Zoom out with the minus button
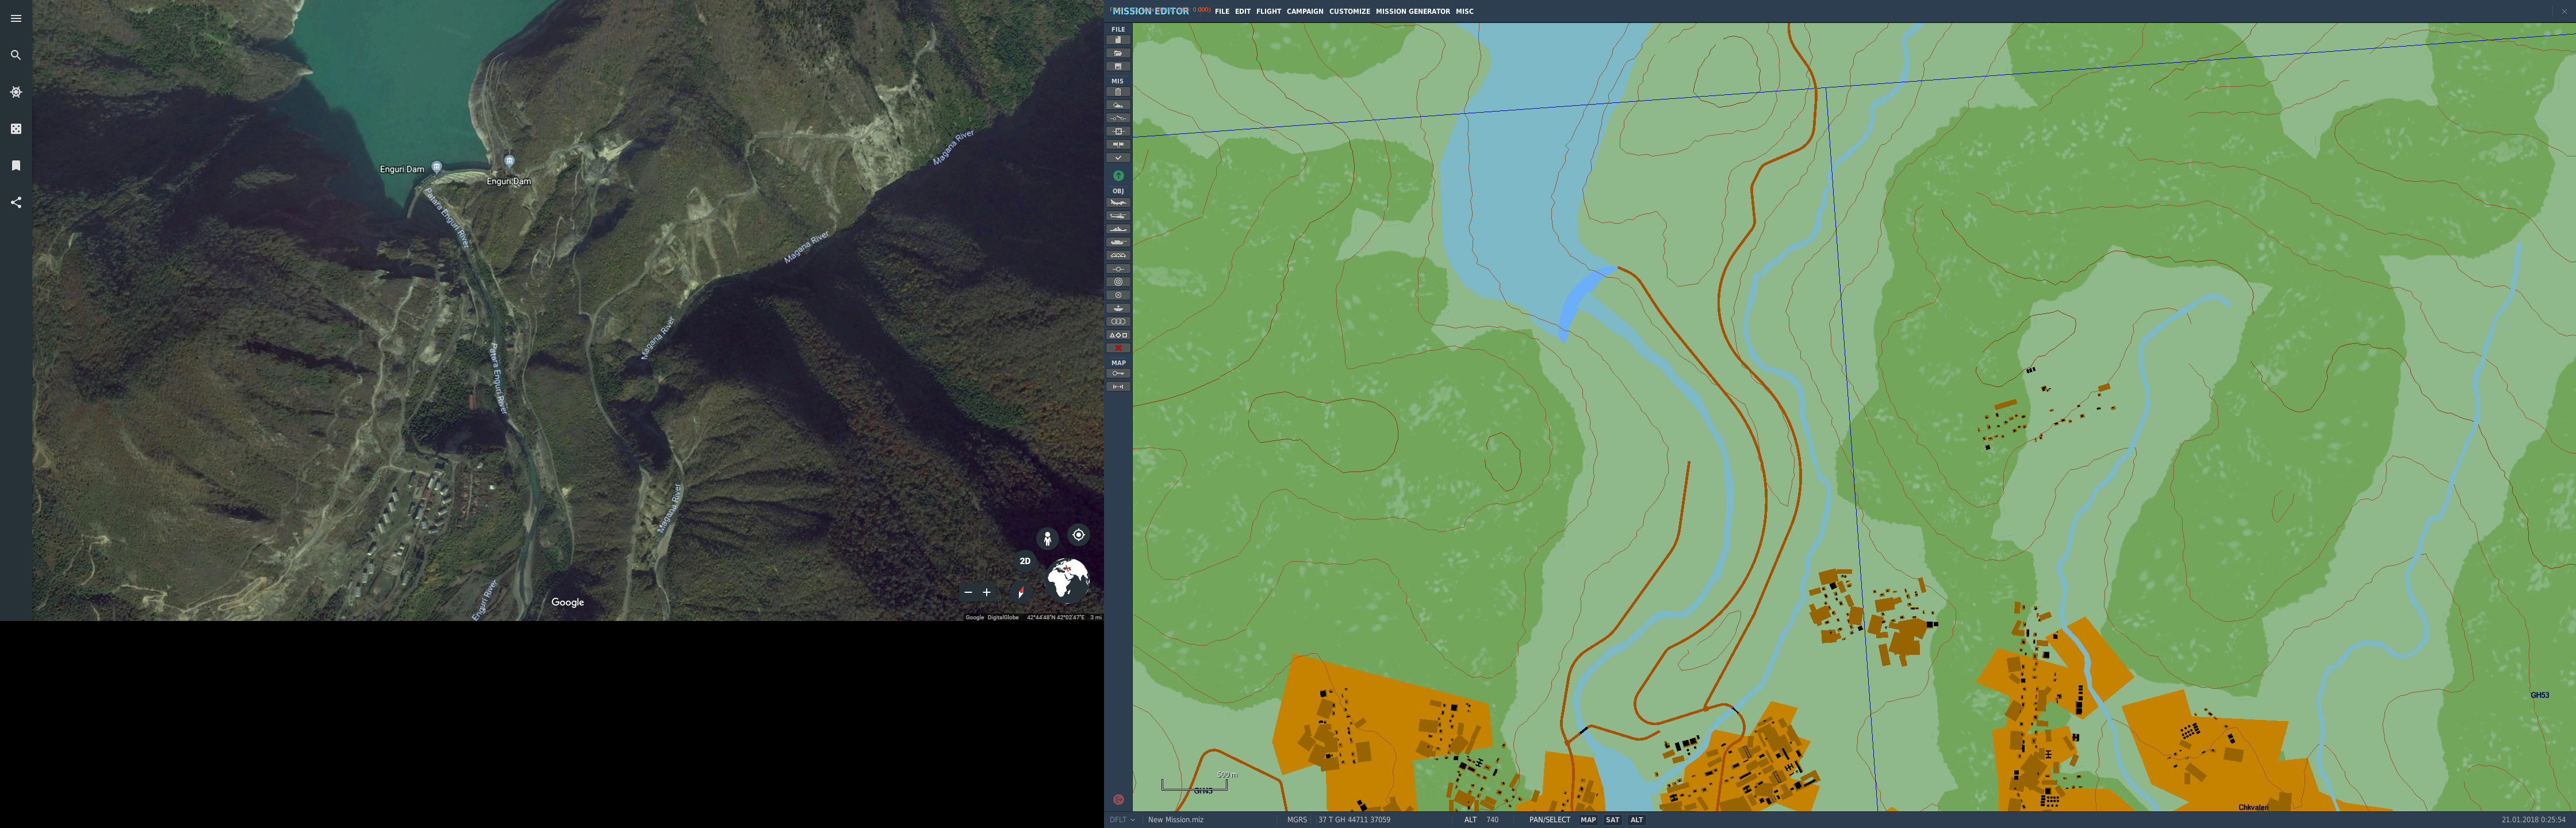The height and width of the screenshot is (828, 2576). pyautogui.click(x=968, y=592)
